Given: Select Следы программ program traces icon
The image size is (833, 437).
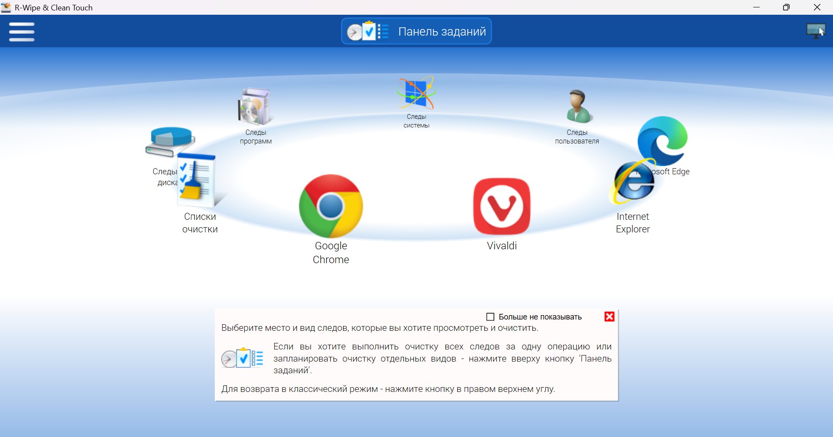Looking at the screenshot, I should (255, 107).
